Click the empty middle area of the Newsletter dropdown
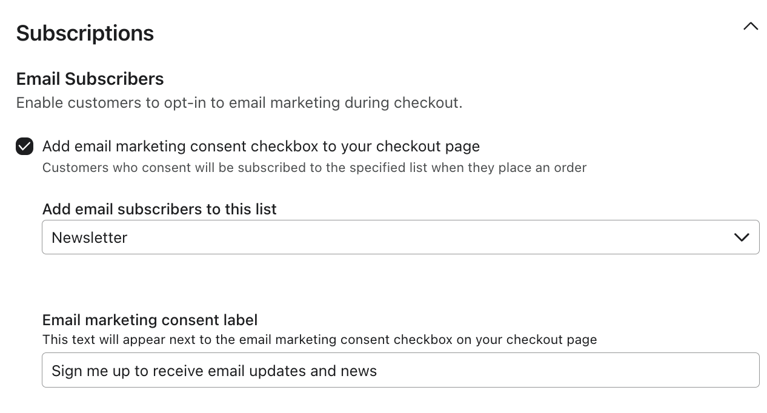 click(424, 237)
